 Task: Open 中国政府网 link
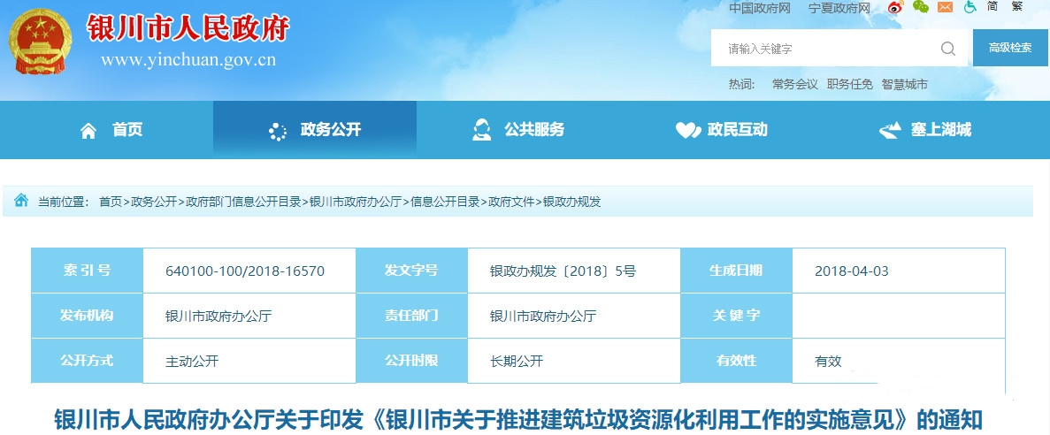760,8
